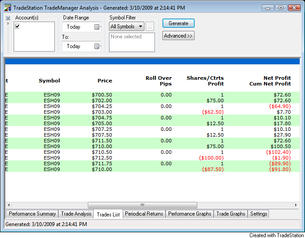Click cumulative net profit $27.90
The height and width of the screenshot is (238, 305).
click(282, 135)
